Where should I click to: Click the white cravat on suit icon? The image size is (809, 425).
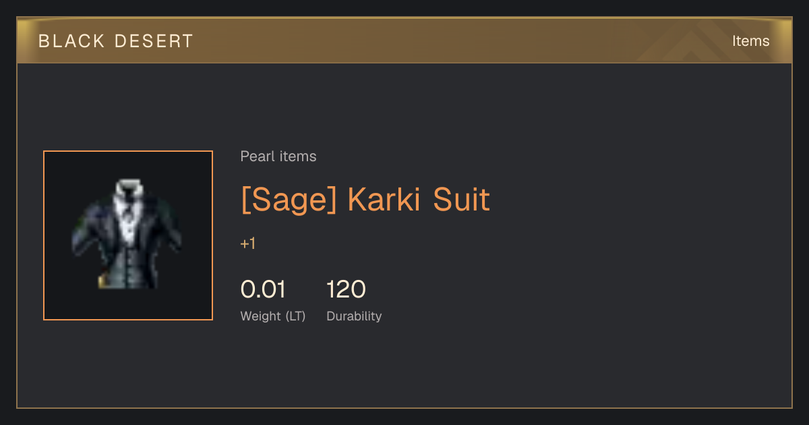click(x=127, y=217)
